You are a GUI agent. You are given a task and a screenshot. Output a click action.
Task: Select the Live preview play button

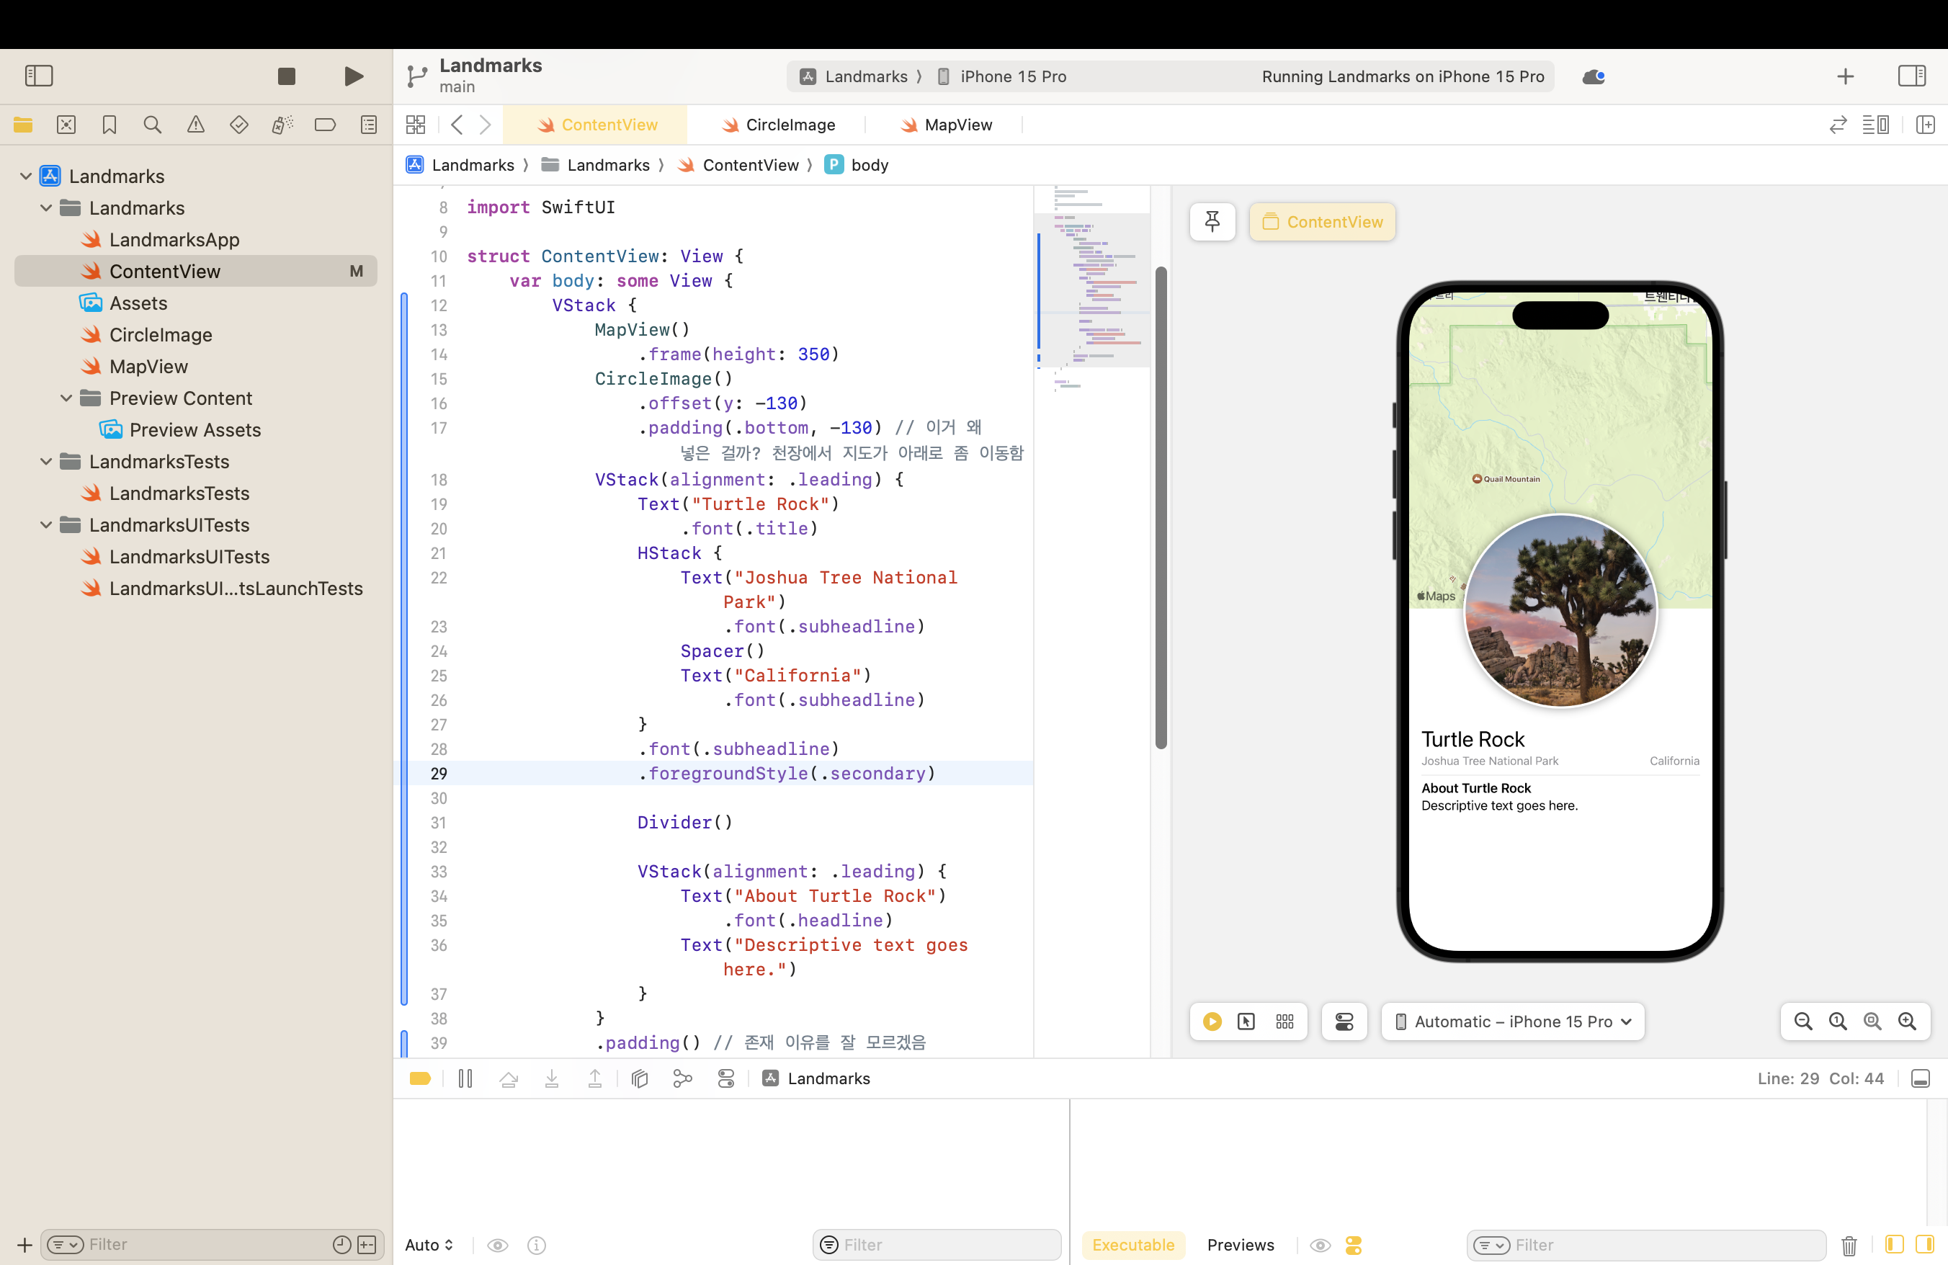tap(1212, 1022)
